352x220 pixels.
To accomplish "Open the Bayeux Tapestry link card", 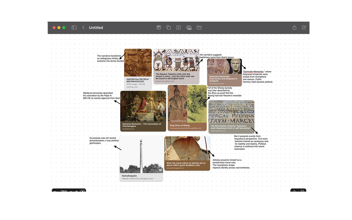I will click(176, 66).
